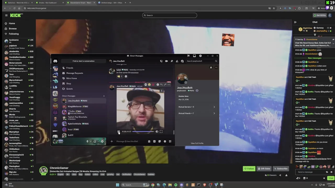Open TashaToxic channel in sidebar

(19, 139)
